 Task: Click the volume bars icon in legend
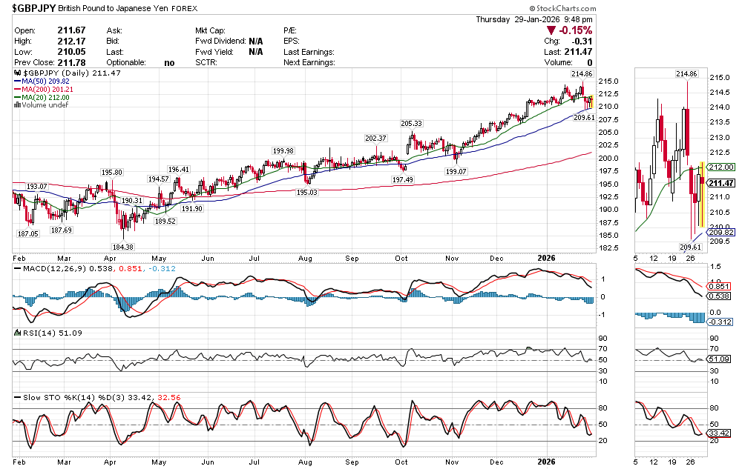17,105
